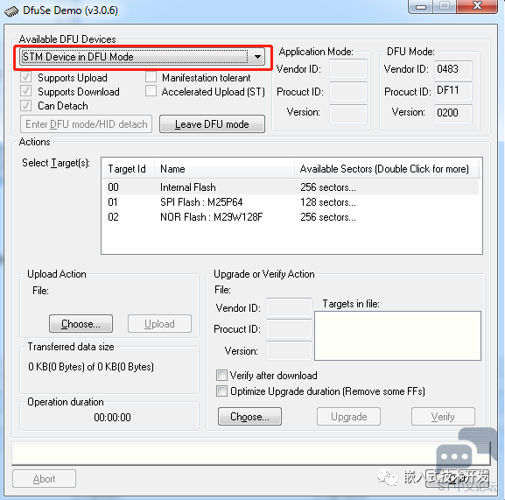
Task: Click the Upload button
Action: [159, 323]
